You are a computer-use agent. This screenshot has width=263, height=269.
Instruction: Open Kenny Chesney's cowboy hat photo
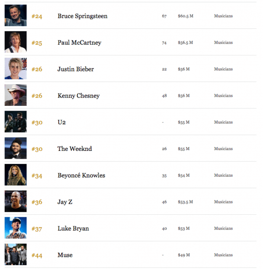pyautogui.click(x=16, y=95)
